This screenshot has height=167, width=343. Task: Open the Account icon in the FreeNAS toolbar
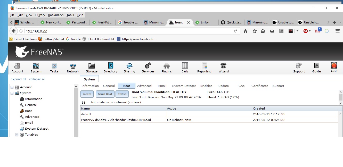coord(17,68)
